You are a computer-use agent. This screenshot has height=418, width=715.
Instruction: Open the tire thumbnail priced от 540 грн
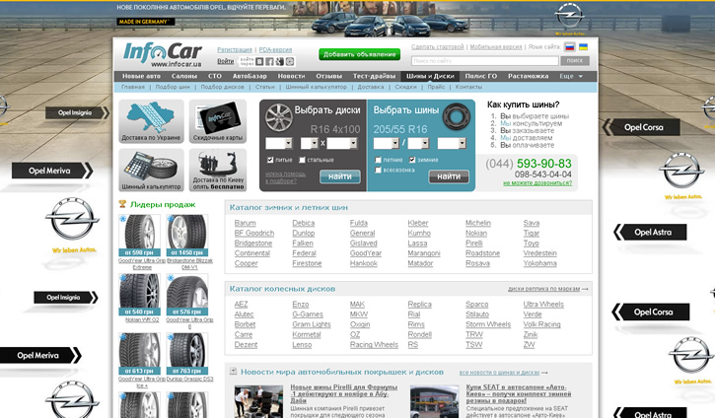point(139,295)
